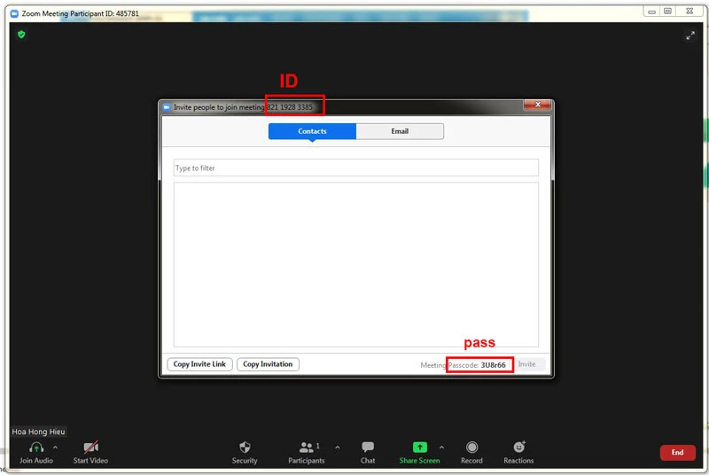Close the Zoom Meeting window
The image size is (709, 475).
(x=690, y=12)
